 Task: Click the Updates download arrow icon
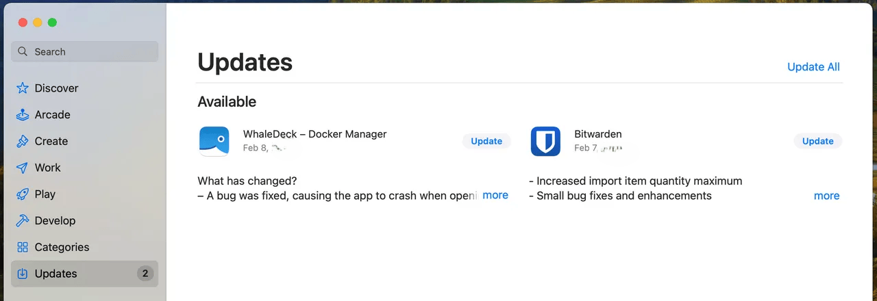(23, 274)
